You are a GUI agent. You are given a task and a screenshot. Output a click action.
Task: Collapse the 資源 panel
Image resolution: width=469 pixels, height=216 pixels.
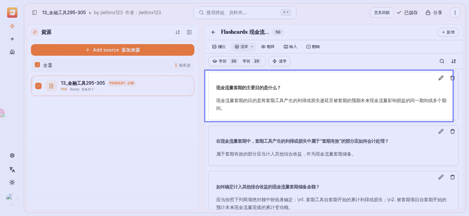click(x=189, y=32)
